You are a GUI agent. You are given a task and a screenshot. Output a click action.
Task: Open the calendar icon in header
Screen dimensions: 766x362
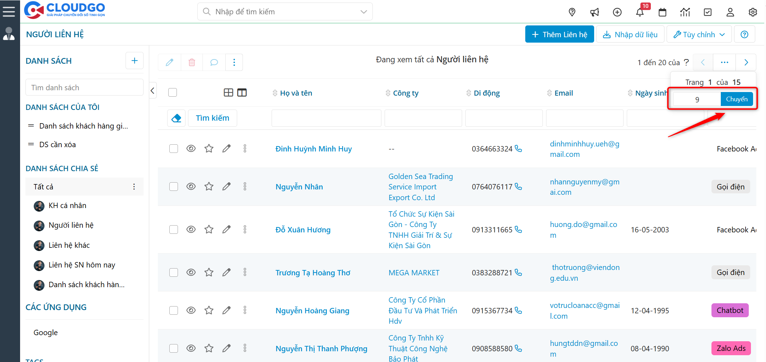662,13
